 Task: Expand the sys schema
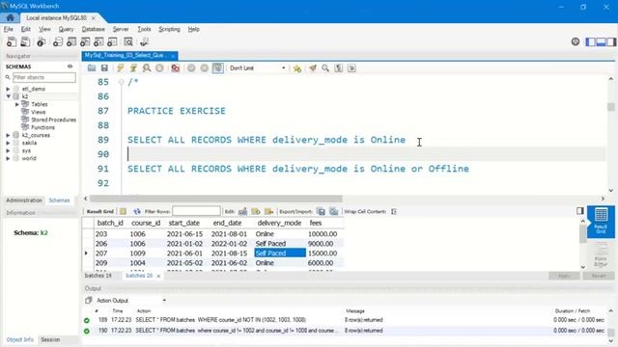click(x=8, y=150)
